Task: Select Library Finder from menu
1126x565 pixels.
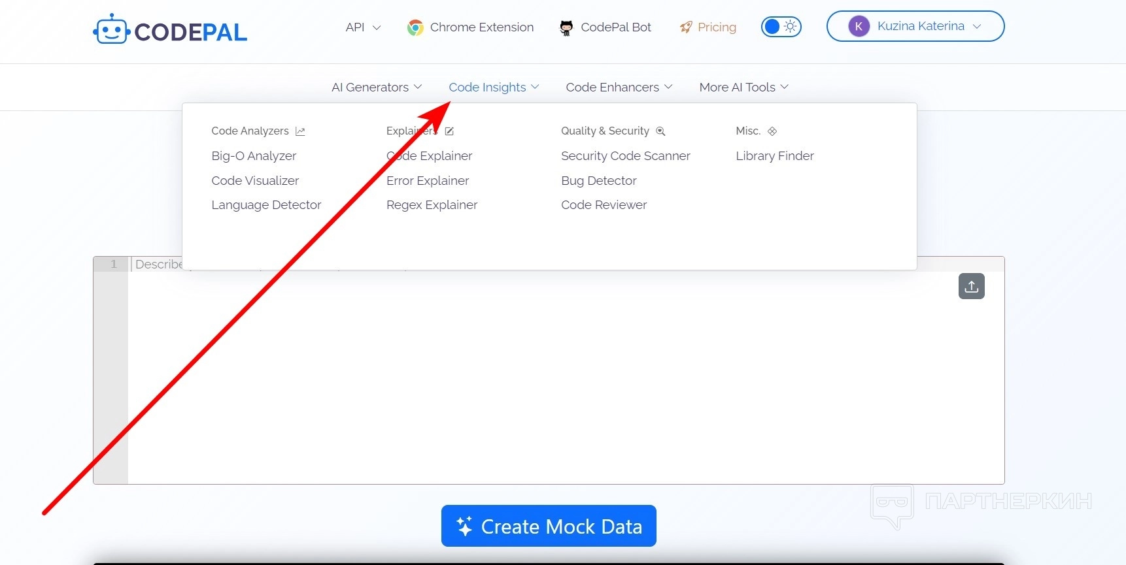Action: click(x=775, y=156)
